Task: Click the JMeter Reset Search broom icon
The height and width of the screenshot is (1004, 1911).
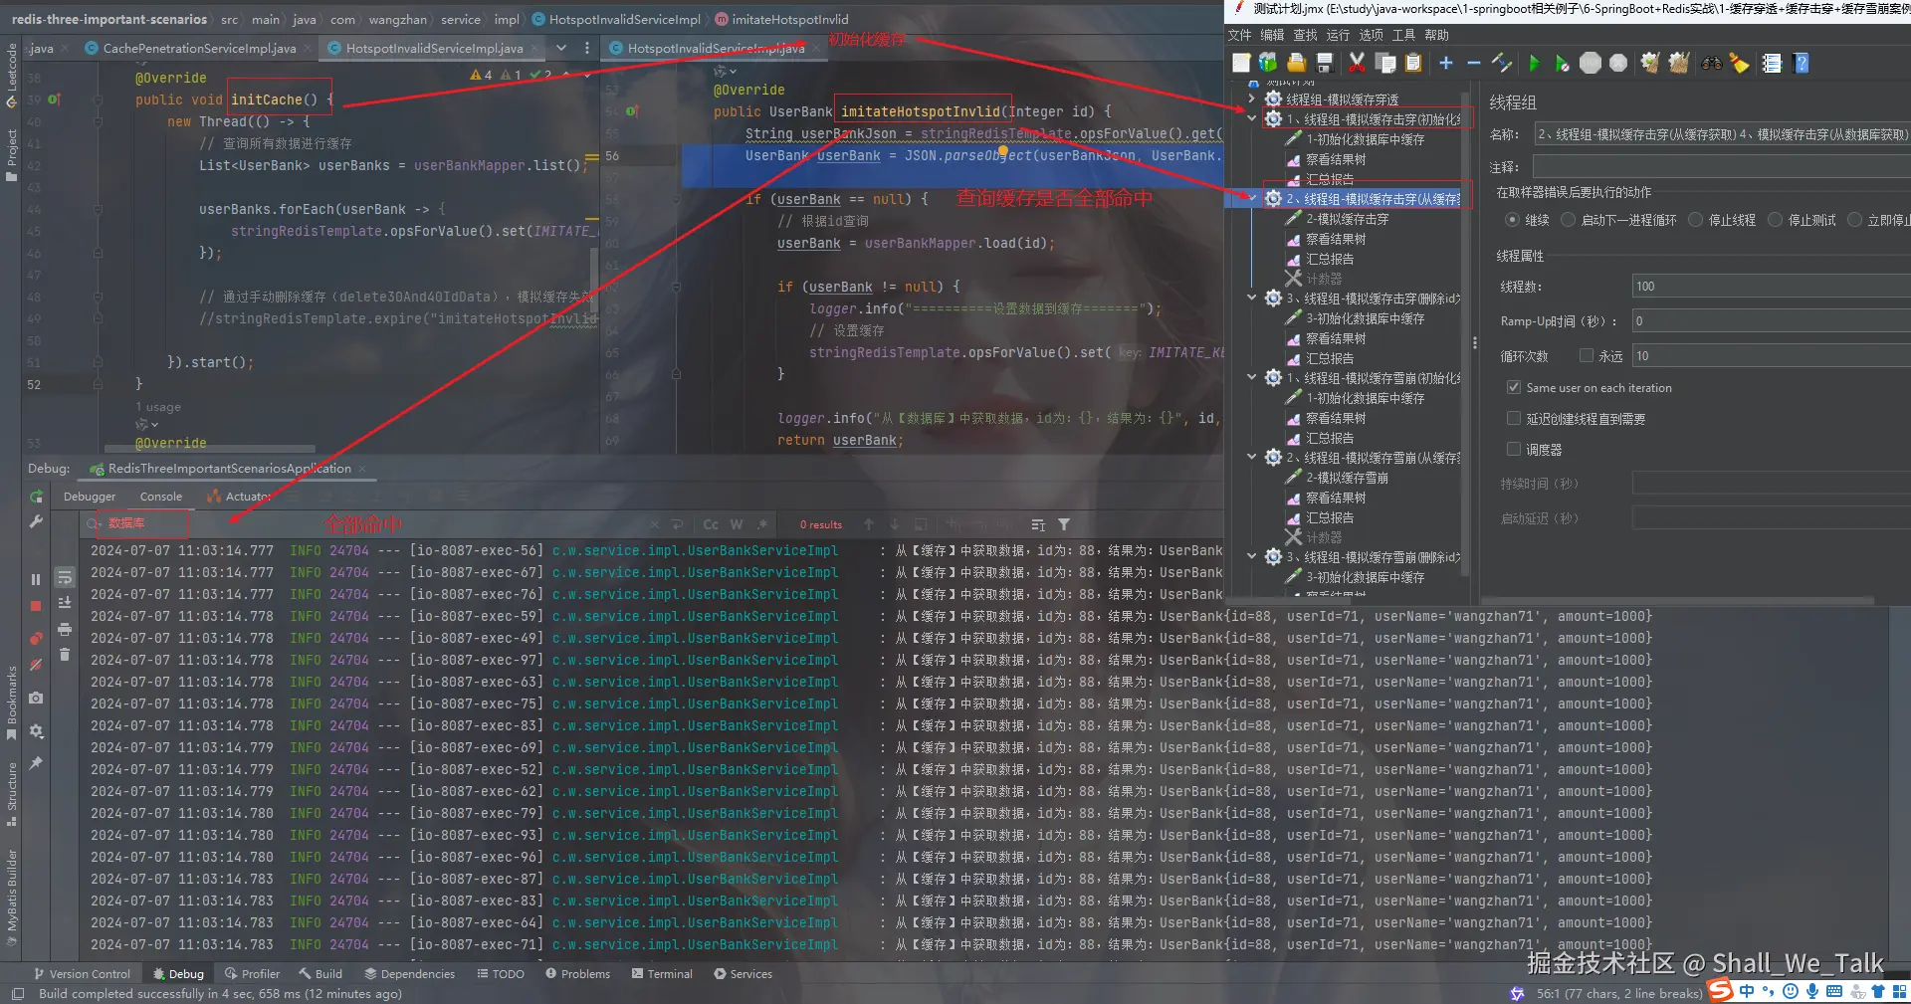Action: (x=1739, y=63)
